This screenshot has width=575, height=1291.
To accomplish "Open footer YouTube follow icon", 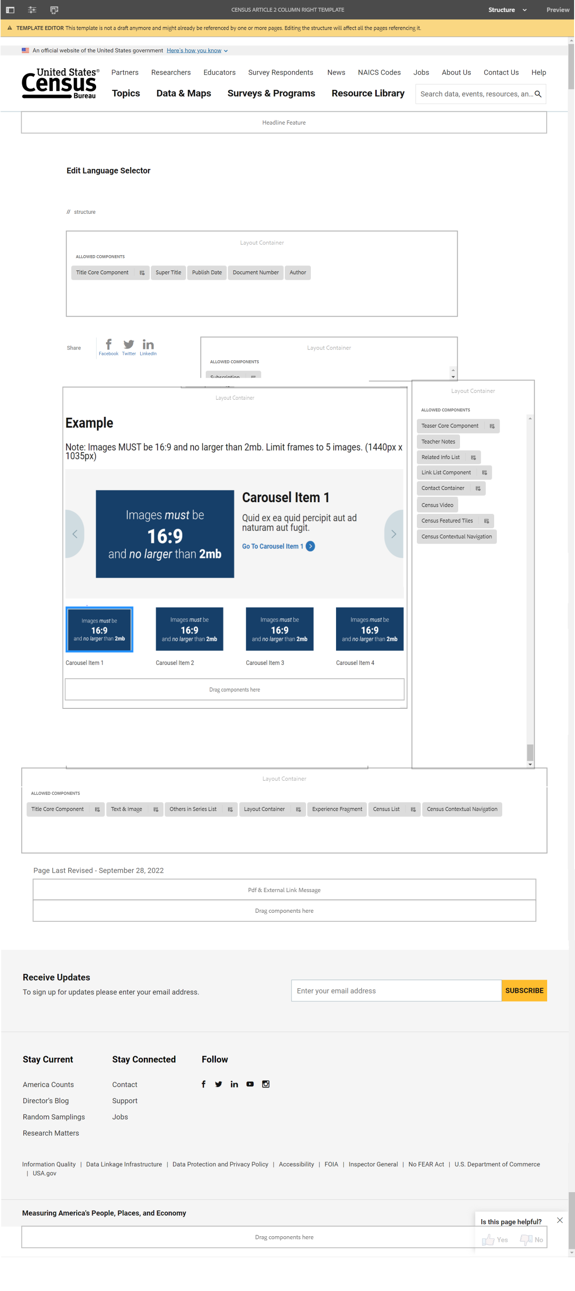I will click(250, 1084).
